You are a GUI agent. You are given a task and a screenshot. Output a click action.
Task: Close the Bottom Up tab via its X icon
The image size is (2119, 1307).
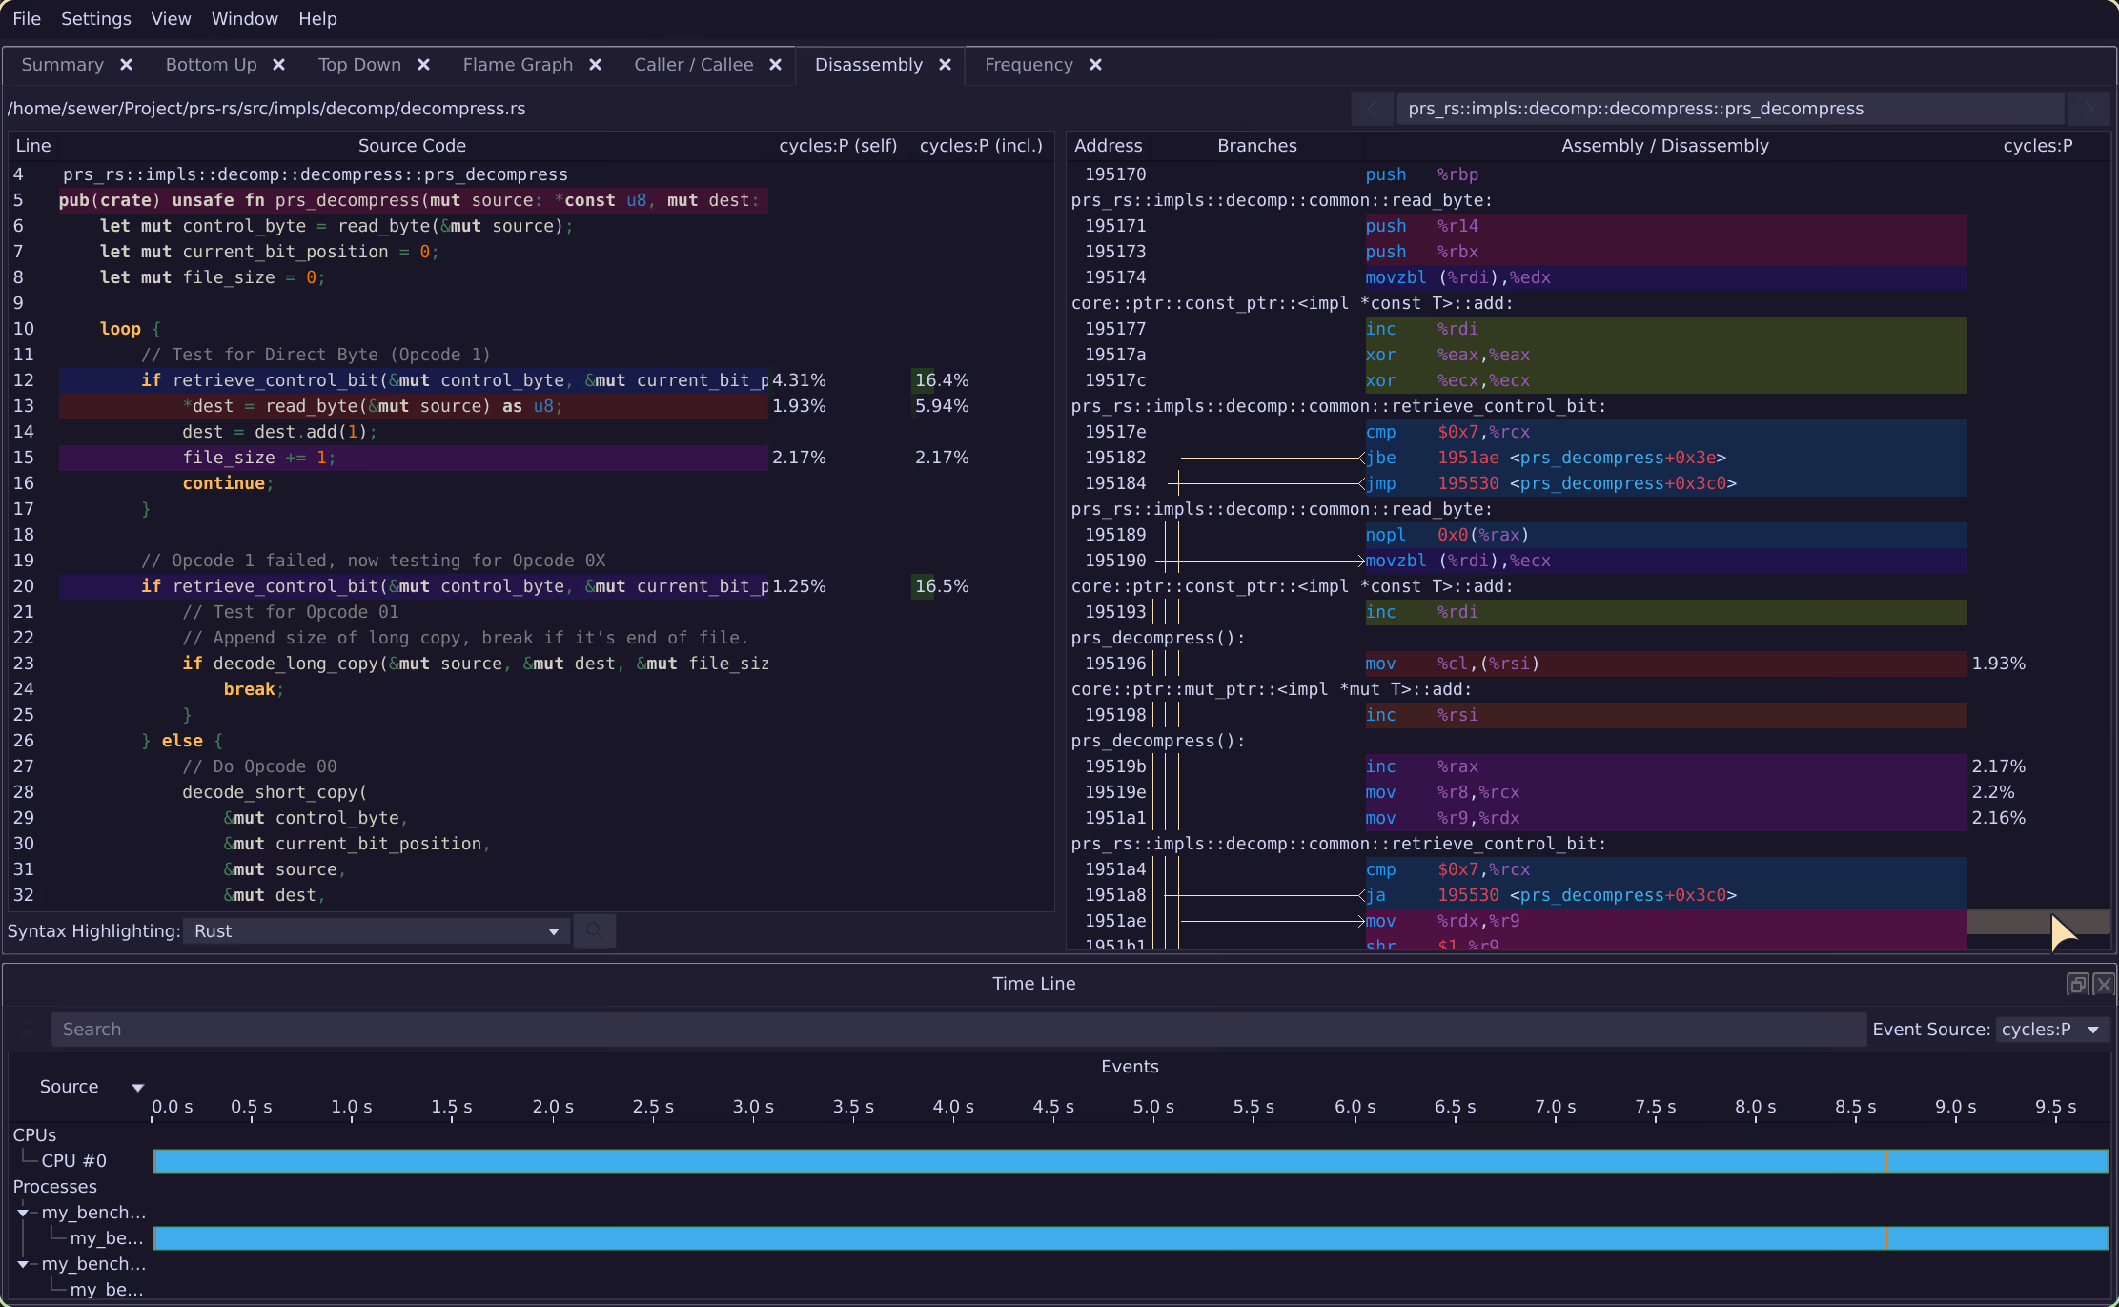coord(278,64)
